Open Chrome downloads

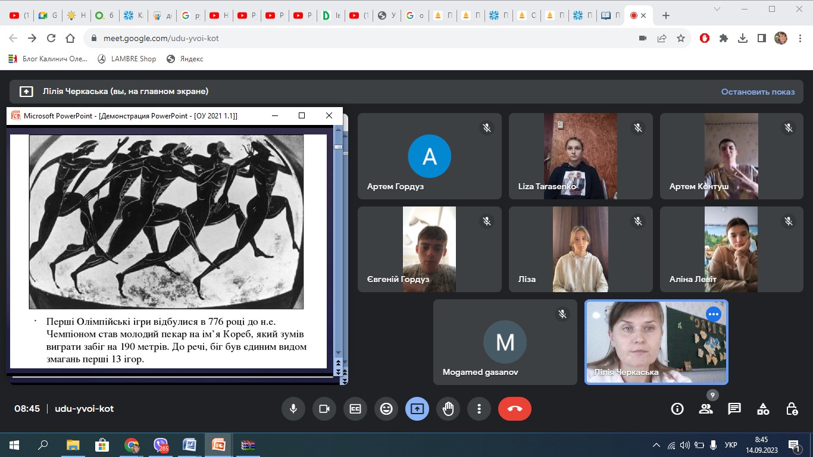743,38
